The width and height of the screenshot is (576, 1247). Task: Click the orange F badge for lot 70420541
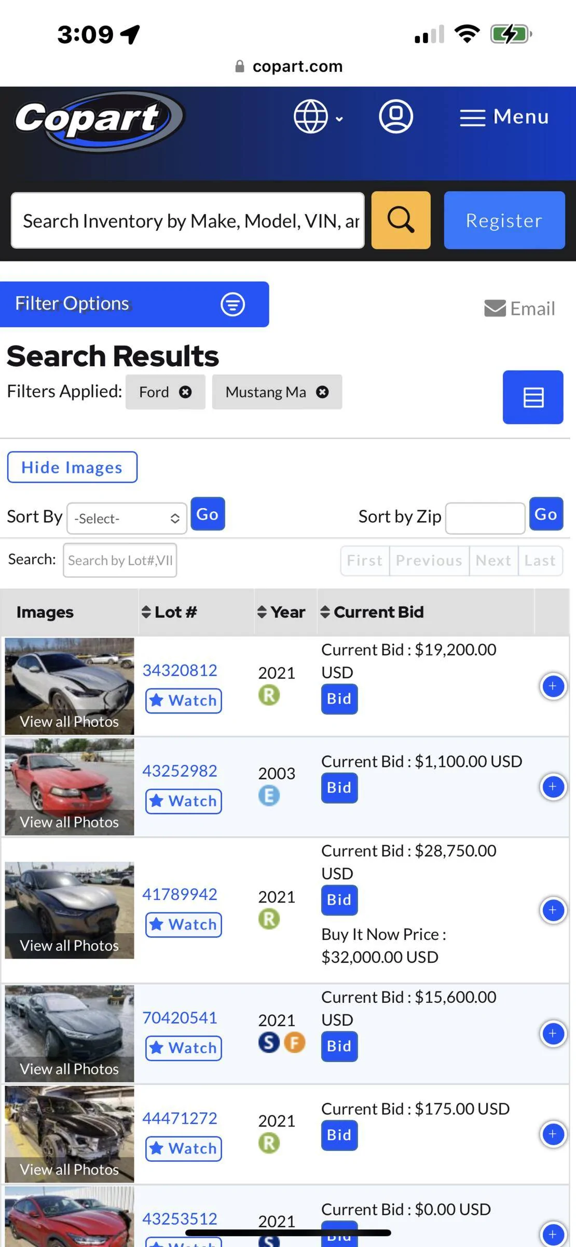coord(294,1042)
